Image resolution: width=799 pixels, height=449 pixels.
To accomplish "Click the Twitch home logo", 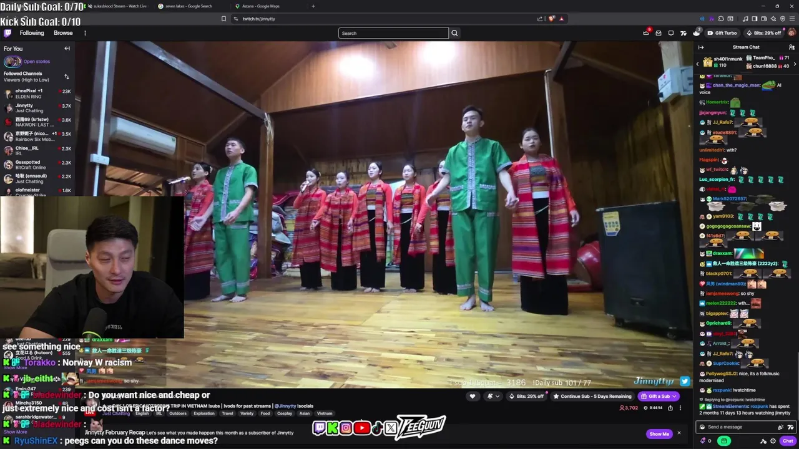I will pyautogui.click(x=7, y=33).
